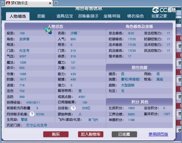
Task: Click the 生死劫 value 零层
Action: [24, 120]
